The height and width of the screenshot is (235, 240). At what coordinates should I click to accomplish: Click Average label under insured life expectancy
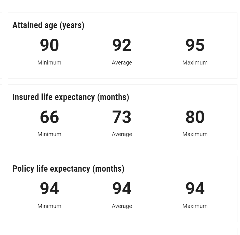point(122,134)
